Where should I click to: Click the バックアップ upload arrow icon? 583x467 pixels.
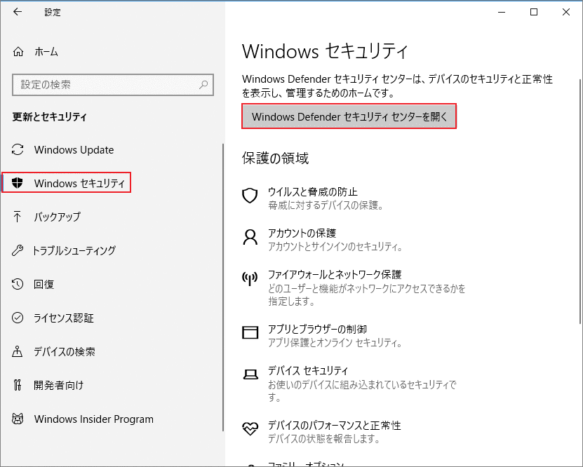pos(19,217)
